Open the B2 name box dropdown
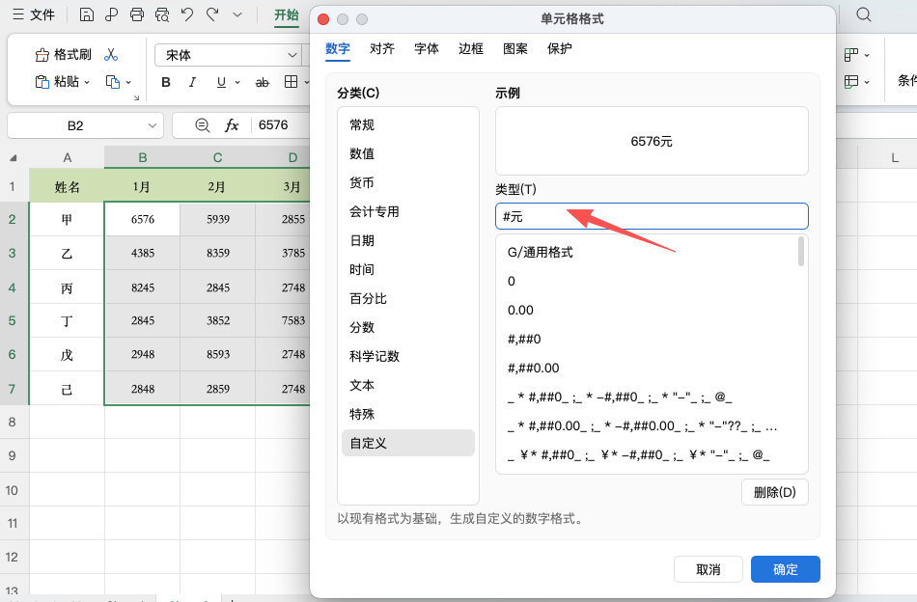Viewport: 917px width, 602px height. [153, 125]
